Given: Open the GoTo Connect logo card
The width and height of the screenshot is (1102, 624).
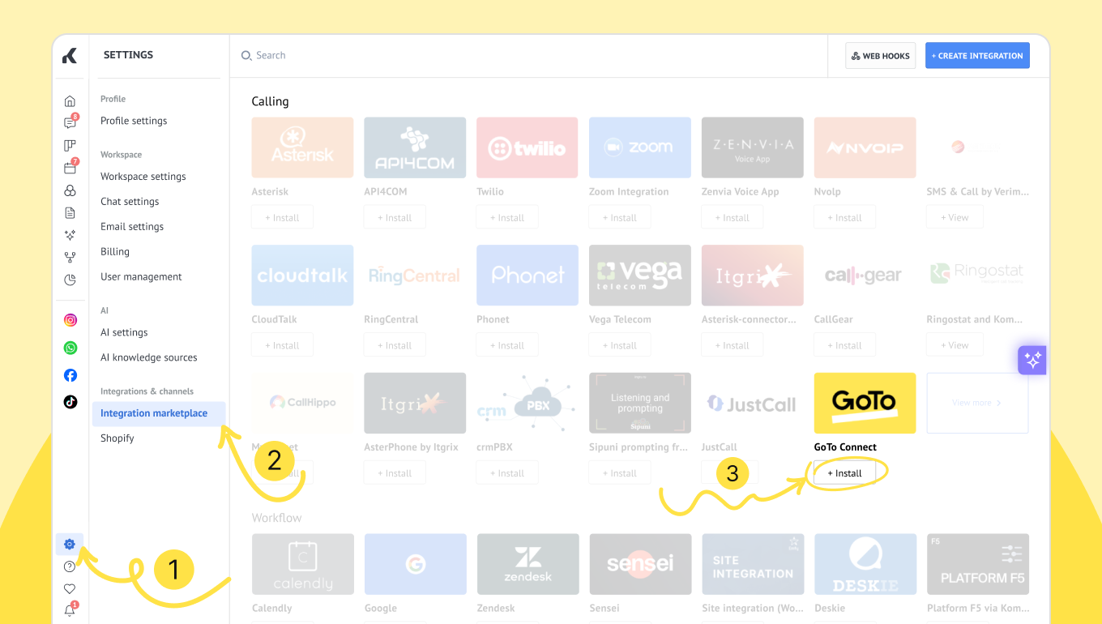Looking at the screenshot, I should pyautogui.click(x=865, y=403).
